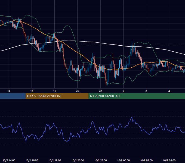
Task: Click the 10/3 02:00 date label
Action: tap(146, 160)
